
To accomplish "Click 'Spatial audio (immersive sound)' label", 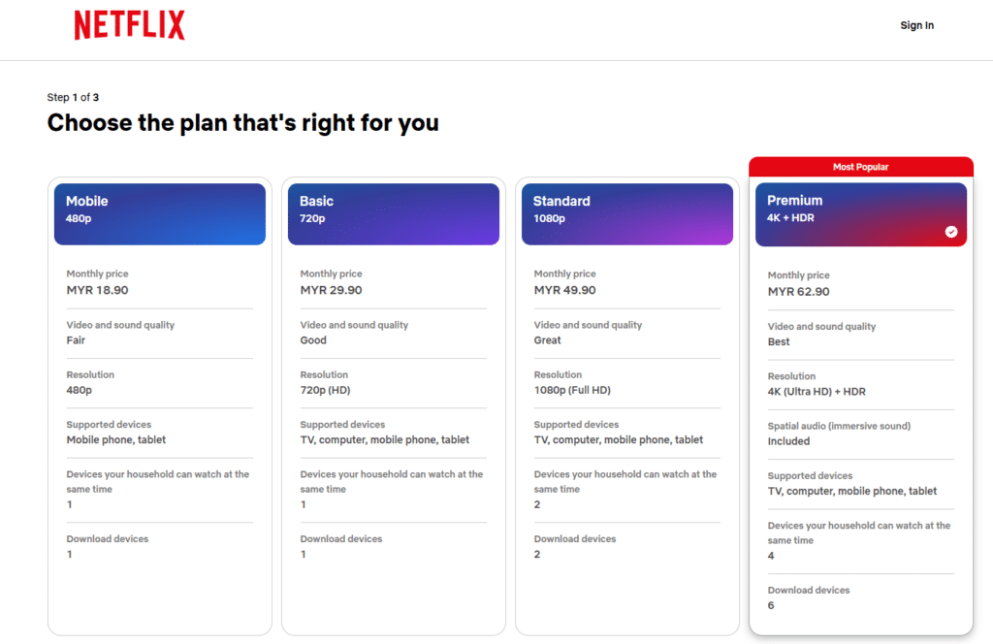I will (839, 426).
